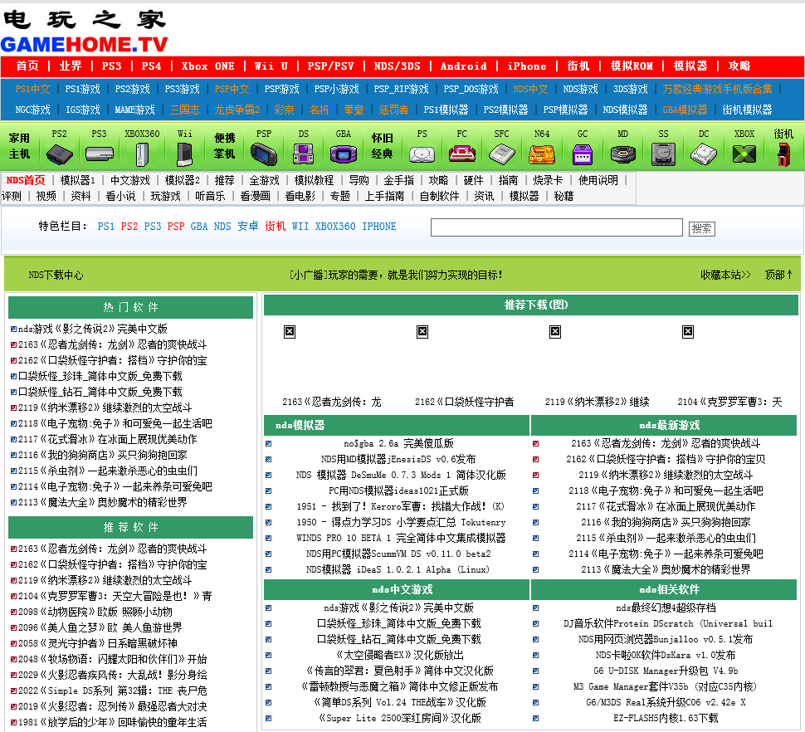Open 2098《动物医院》欧版 in 推荐软件
Viewport: 805px width, 732px height.
click(x=95, y=612)
